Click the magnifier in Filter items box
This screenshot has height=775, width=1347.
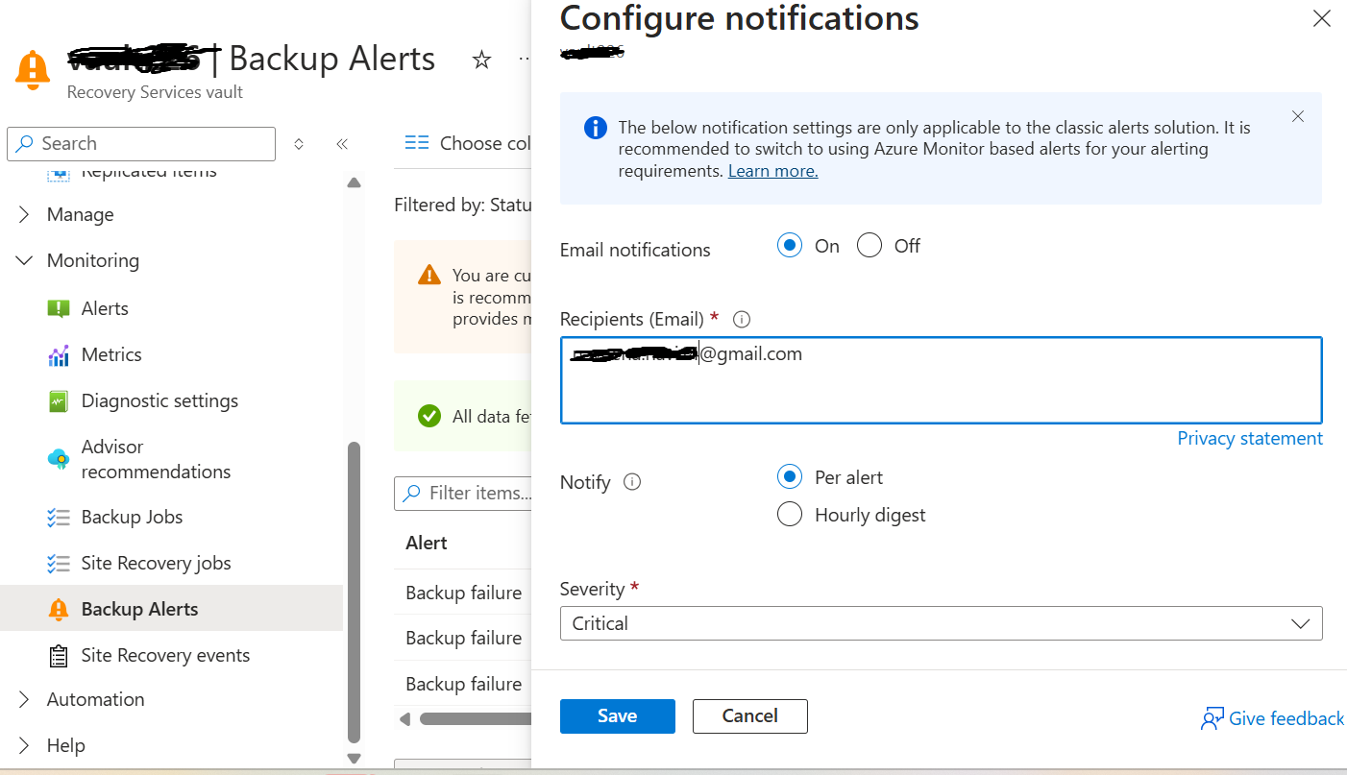(412, 493)
